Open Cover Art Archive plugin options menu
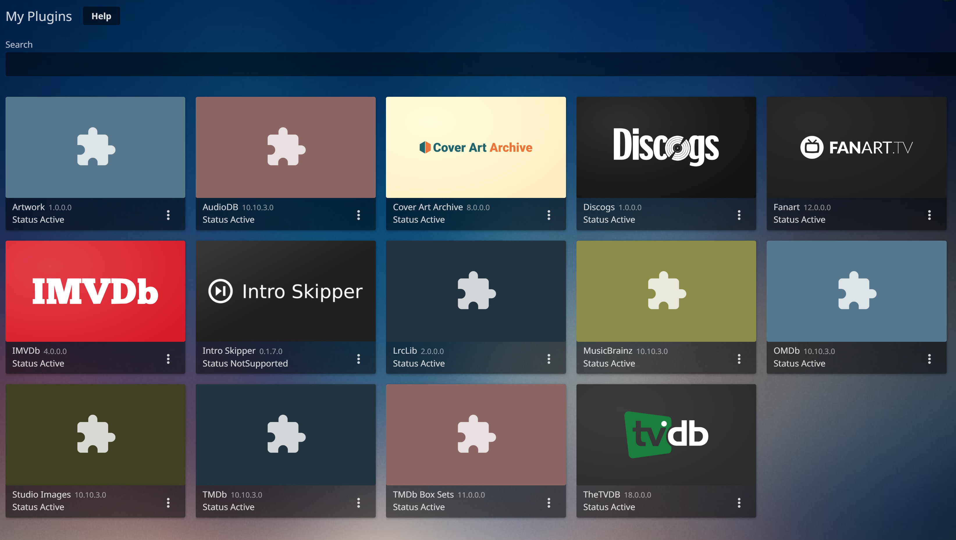The height and width of the screenshot is (540, 956). pos(549,215)
